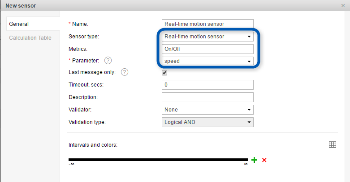Click into the Name text field
Viewport: 350px width, 182px height.
[207, 24]
